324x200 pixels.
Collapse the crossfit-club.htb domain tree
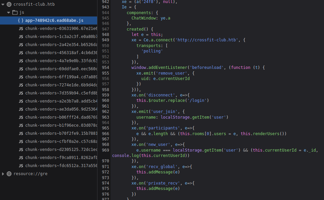pos(3,4)
